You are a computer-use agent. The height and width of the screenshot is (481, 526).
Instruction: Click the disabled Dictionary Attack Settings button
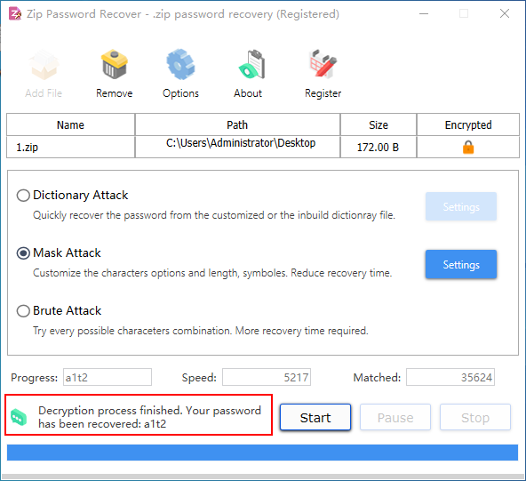461,206
